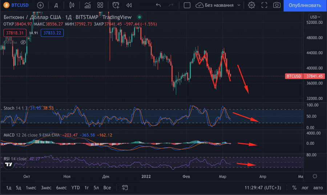Click the Мар label on time axis
Screen dimensions: 327x195
pos(222,176)
